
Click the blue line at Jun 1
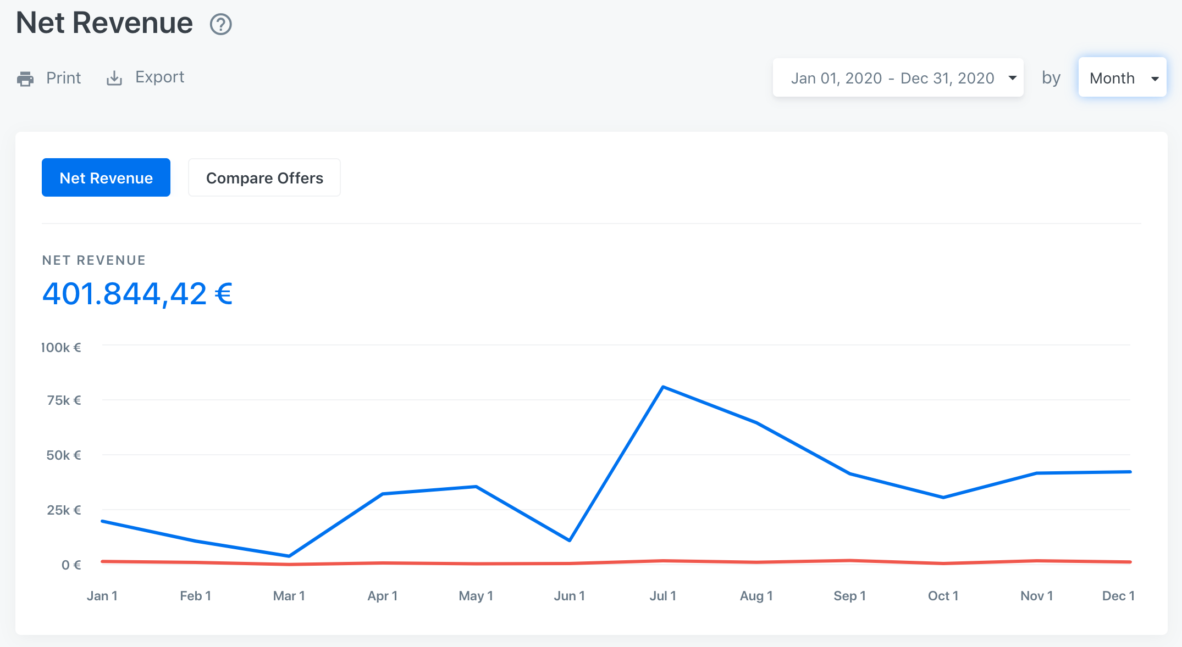570,540
